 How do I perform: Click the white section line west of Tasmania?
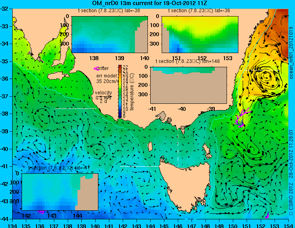(140, 166)
